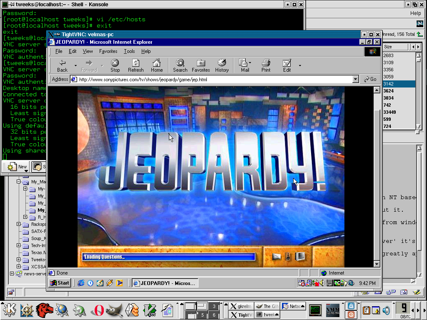This screenshot has height=320, width=427.
Task: Click the Edit toolbar icon in IE
Action: pos(287,65)
